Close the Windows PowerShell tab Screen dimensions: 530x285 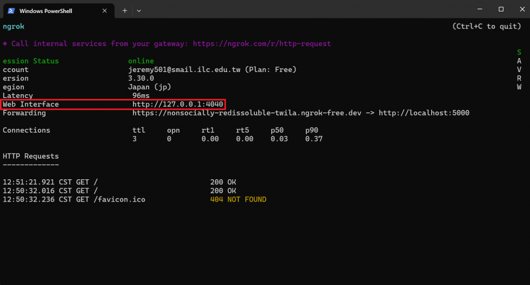(105, 11)
